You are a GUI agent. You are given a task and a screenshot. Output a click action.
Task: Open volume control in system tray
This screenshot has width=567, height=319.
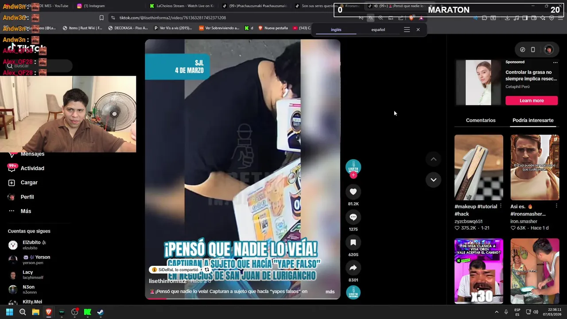(x=536, y=312)
